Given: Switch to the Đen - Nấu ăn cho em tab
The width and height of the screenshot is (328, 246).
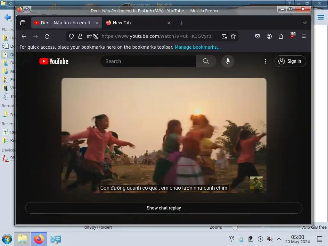Looking at the screenshot, I should (x=67, y=23).
